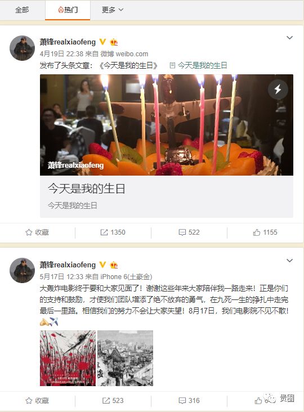
Task: Switch to the 全部 tab
Action: 22,10
